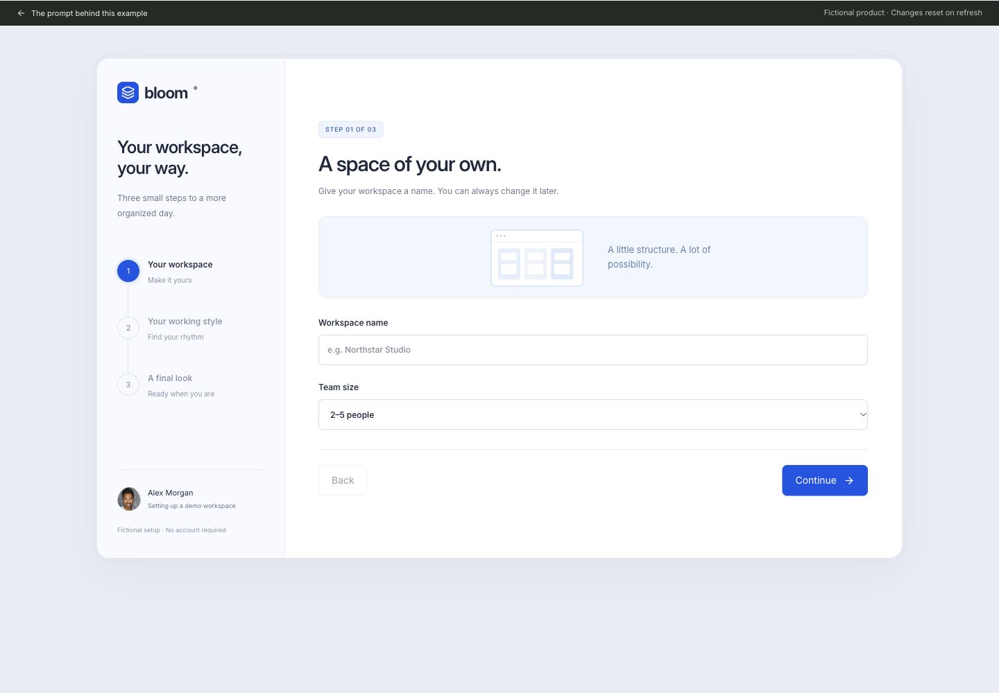Click 'A little structure. A lot of possibility.' caption
Screen dimensions: 999x693
coord(659,257)
